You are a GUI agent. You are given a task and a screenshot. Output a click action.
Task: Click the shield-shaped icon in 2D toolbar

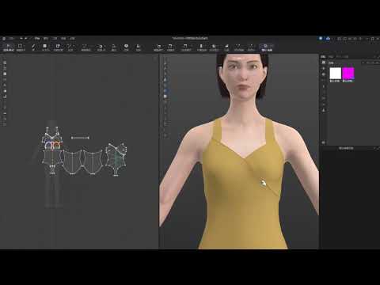click(126, 47)
